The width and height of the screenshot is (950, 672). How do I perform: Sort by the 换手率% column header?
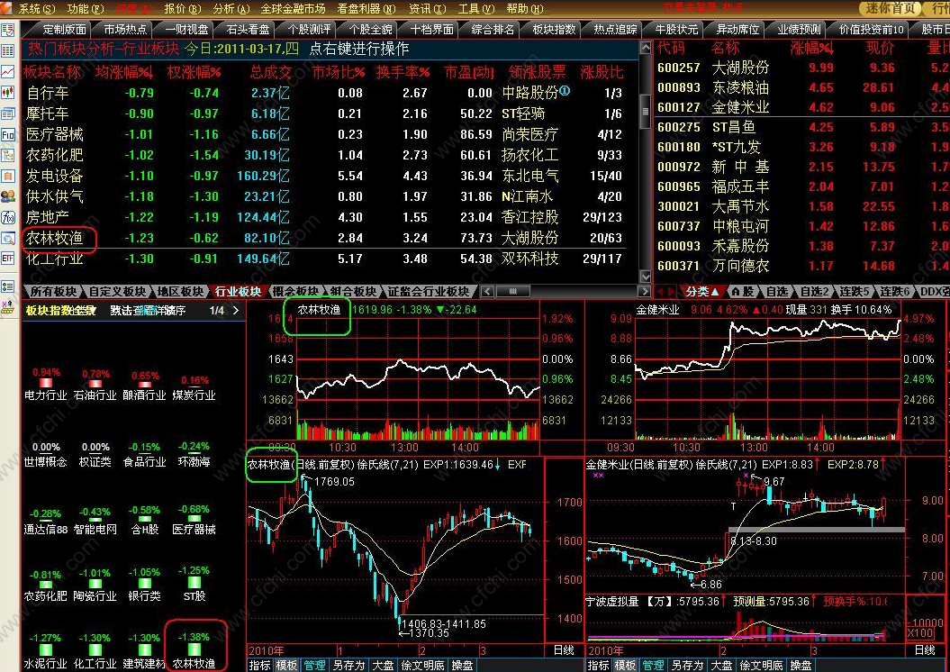tap(403, 72)
